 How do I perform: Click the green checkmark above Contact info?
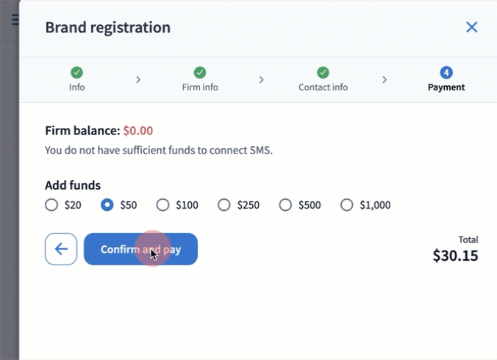[323, 73]
